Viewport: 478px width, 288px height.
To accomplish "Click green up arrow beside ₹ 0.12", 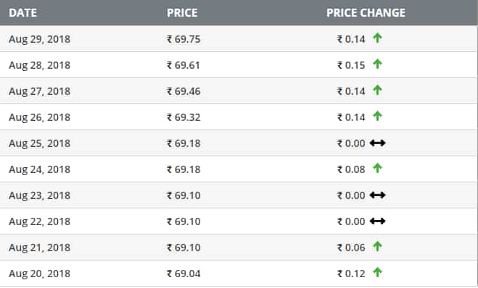I will coord(377,272).
